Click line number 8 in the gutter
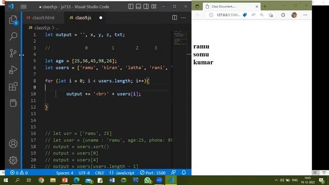This screenshot has height=185, width=329. (x=34, y=81)
